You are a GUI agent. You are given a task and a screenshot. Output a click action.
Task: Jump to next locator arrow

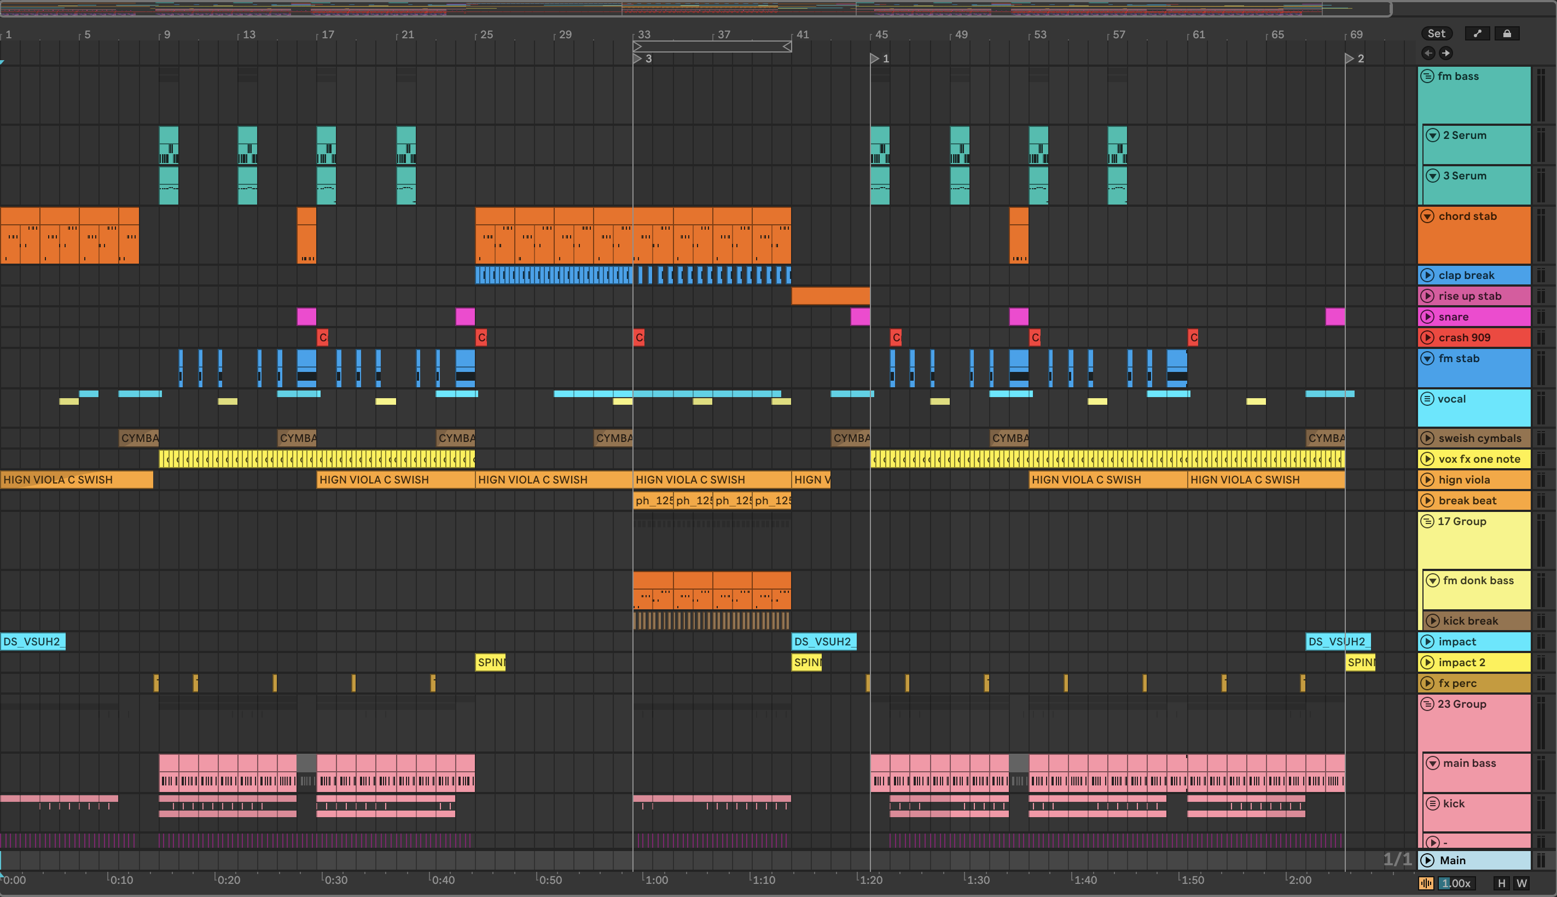(x=1445, y=53)
